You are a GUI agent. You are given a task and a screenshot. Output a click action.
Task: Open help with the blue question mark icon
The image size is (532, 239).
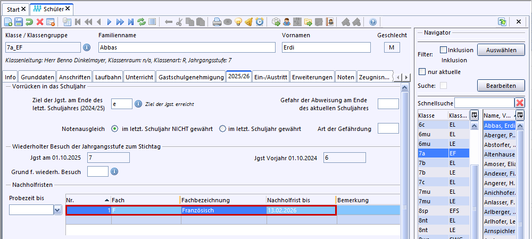tap(372, 22)
